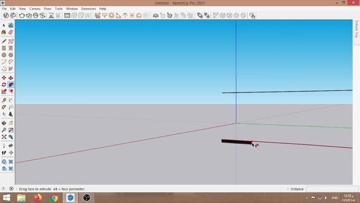Click the ENG language indicator
360x203 pixels.
pos(335,198)
